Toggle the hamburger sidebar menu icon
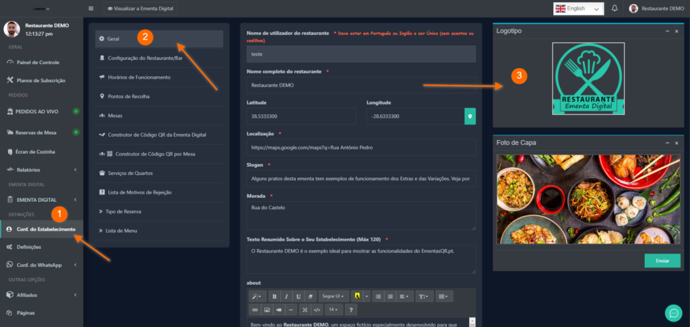This screenshot has width=690, height=327. [91, 9]
